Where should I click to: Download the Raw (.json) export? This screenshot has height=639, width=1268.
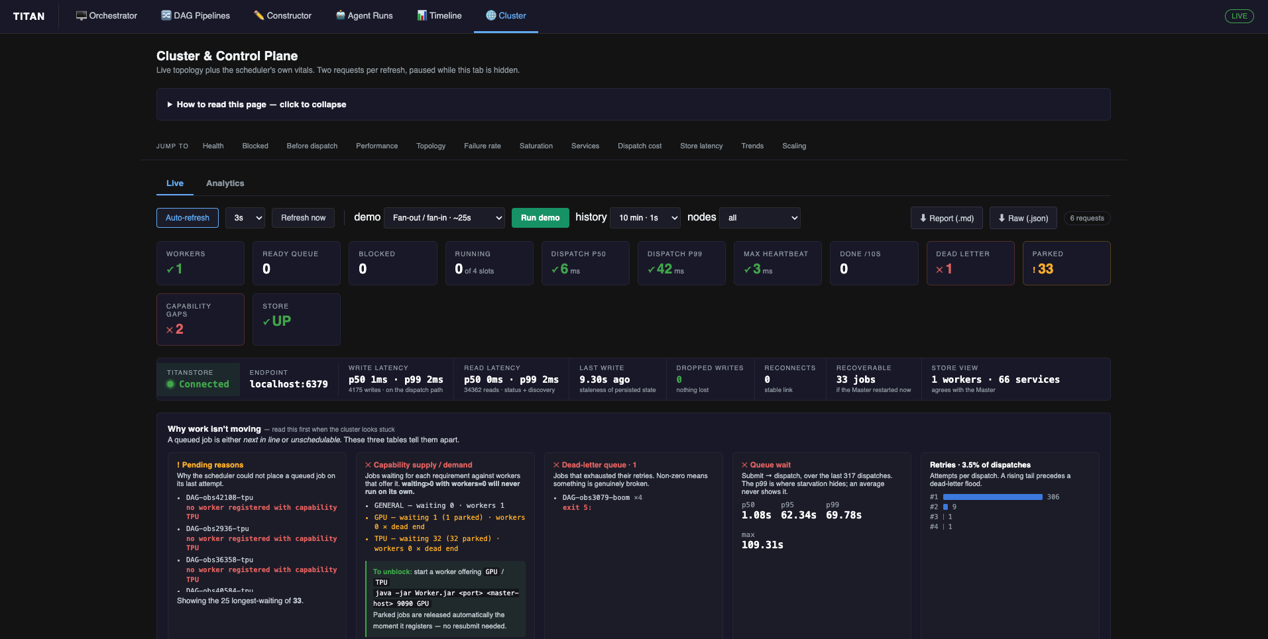tap(1023, 218)
